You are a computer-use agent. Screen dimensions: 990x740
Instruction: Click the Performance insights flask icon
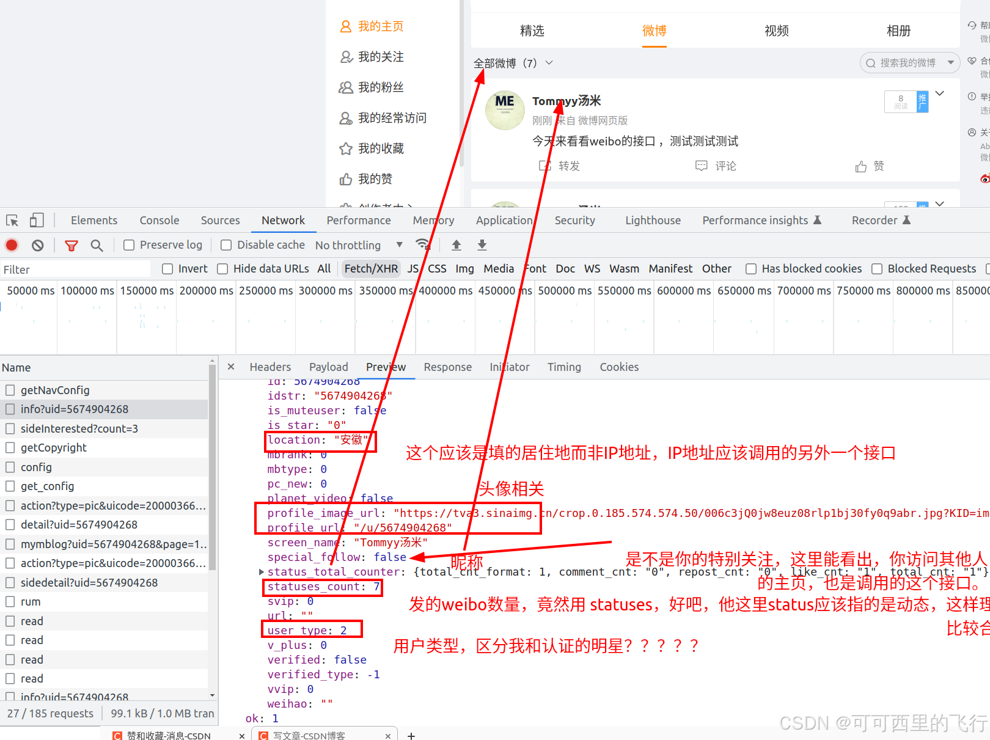coord(818,220)
